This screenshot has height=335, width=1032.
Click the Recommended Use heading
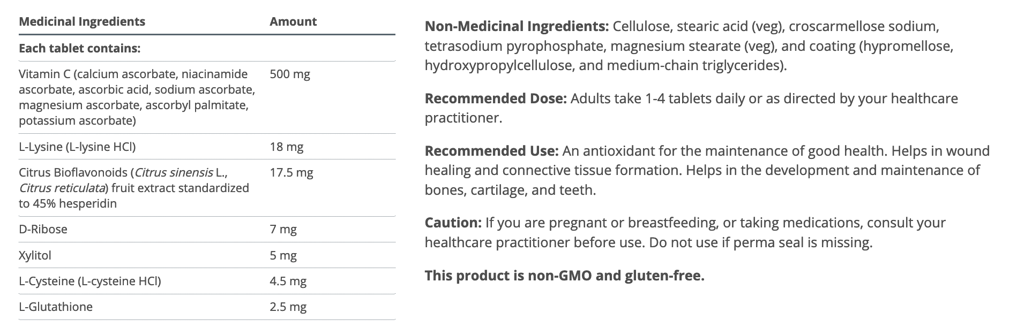pos(492,151)
